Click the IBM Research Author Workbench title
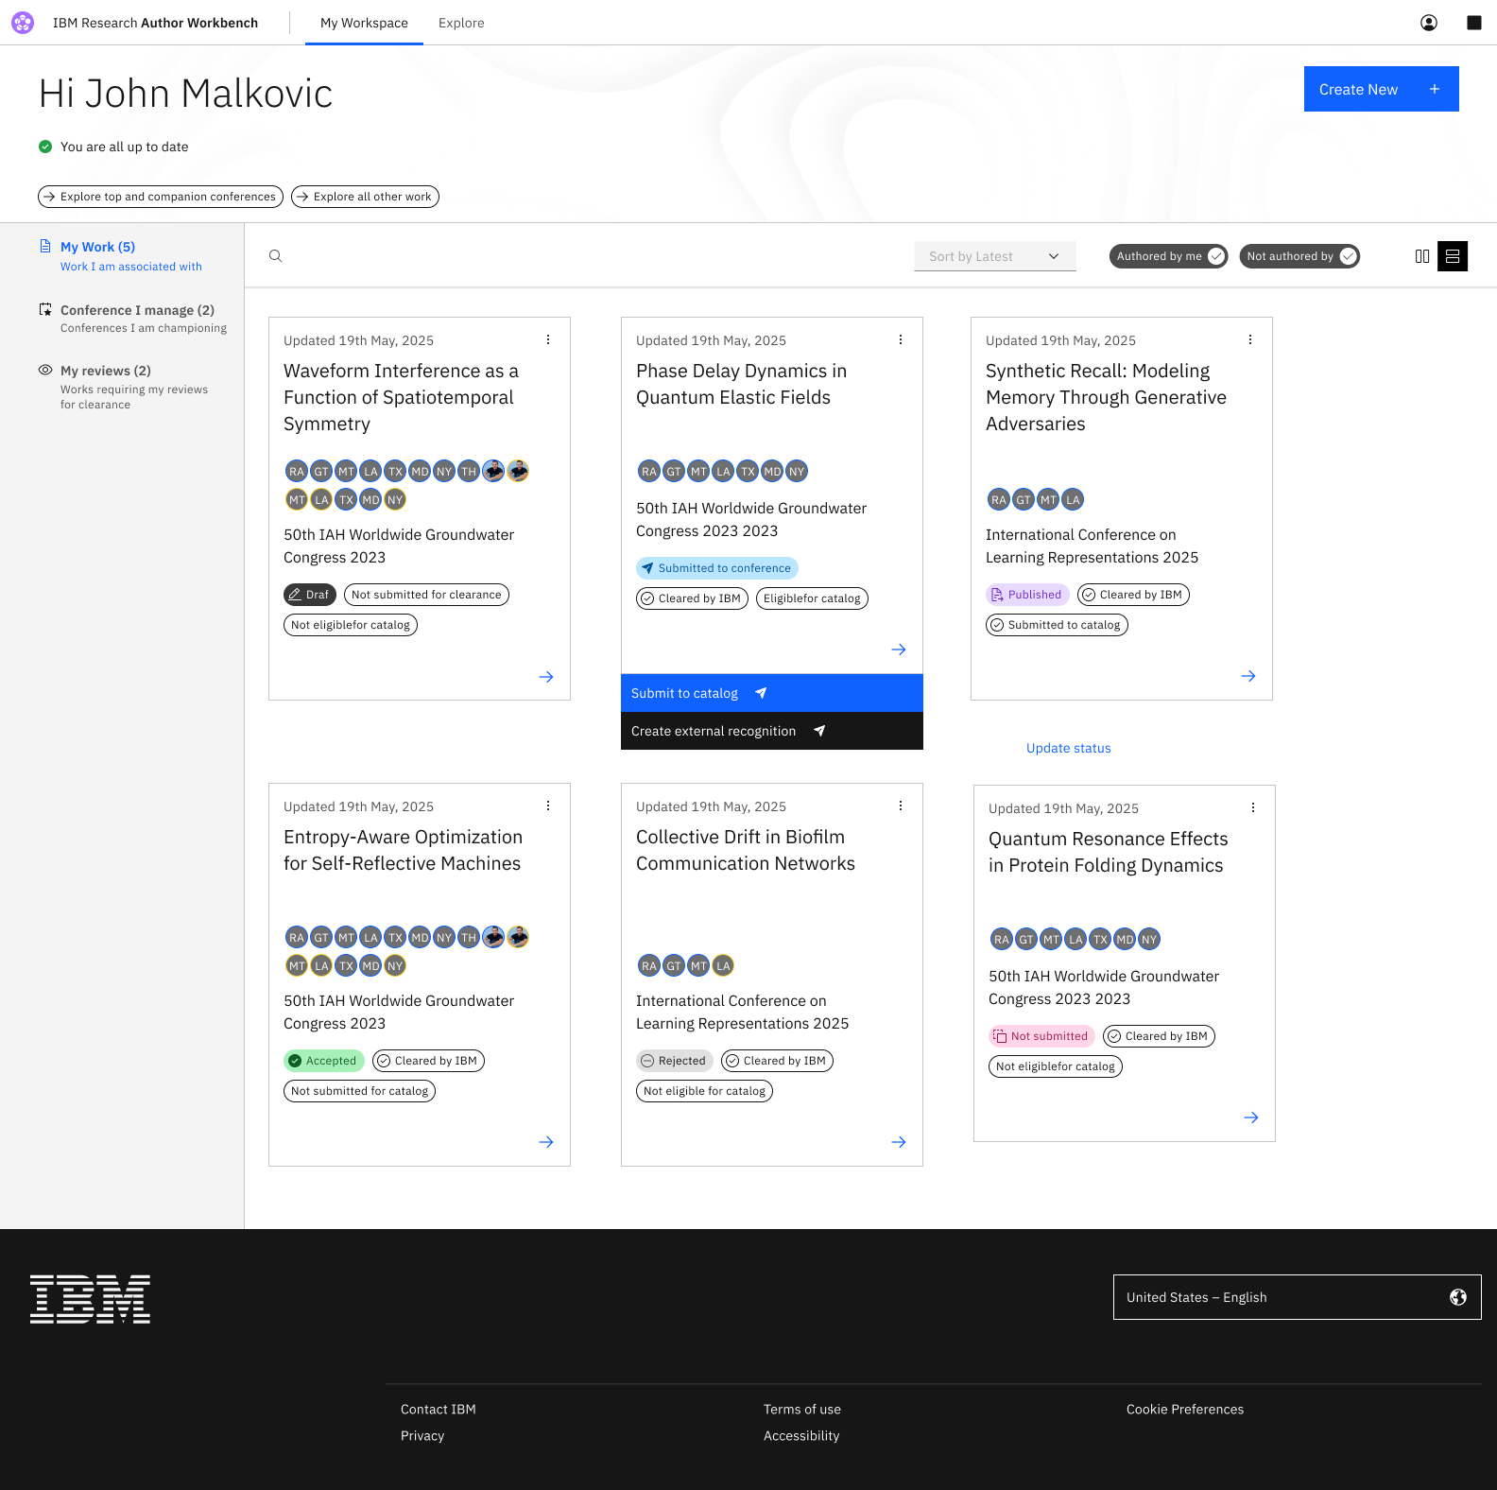Viewport: 1497px width, 1490px height. [155, 23]
